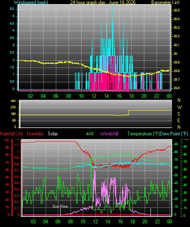Click the 24 hour graph day title
The height and width of the screenshot is (227, 190).
point(103,2)
